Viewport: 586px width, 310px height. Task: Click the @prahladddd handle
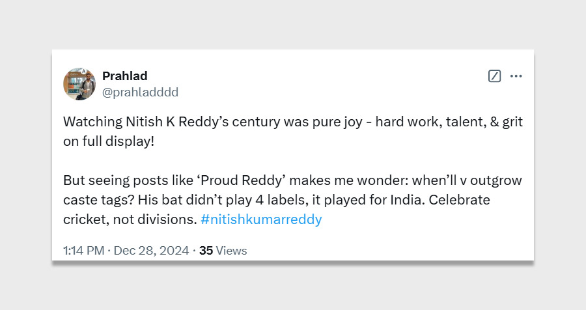coord(140,92)
